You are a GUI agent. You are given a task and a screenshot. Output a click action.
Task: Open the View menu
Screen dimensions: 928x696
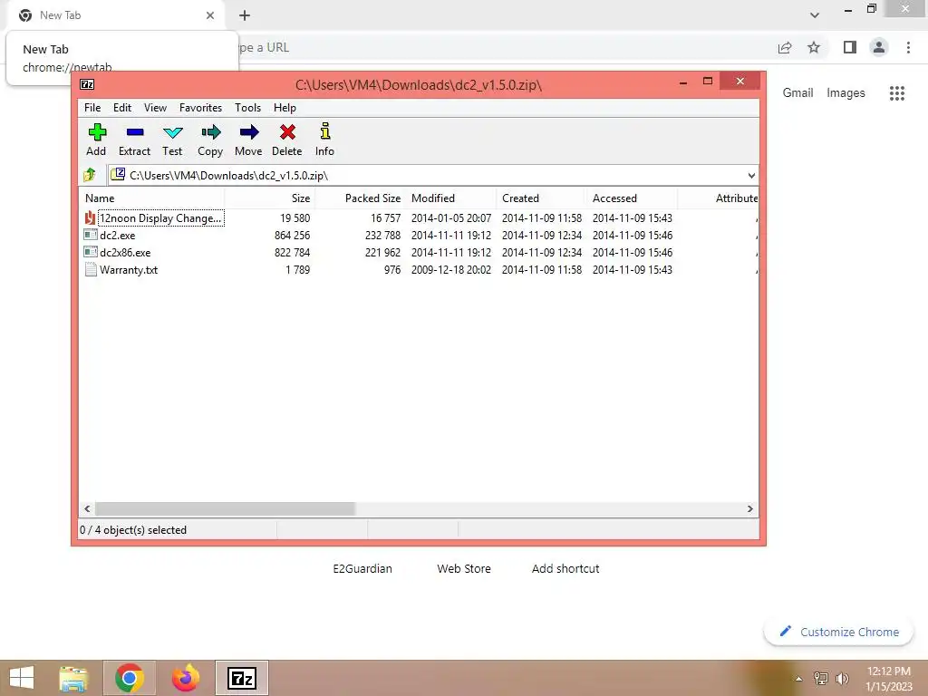point(155,108)
